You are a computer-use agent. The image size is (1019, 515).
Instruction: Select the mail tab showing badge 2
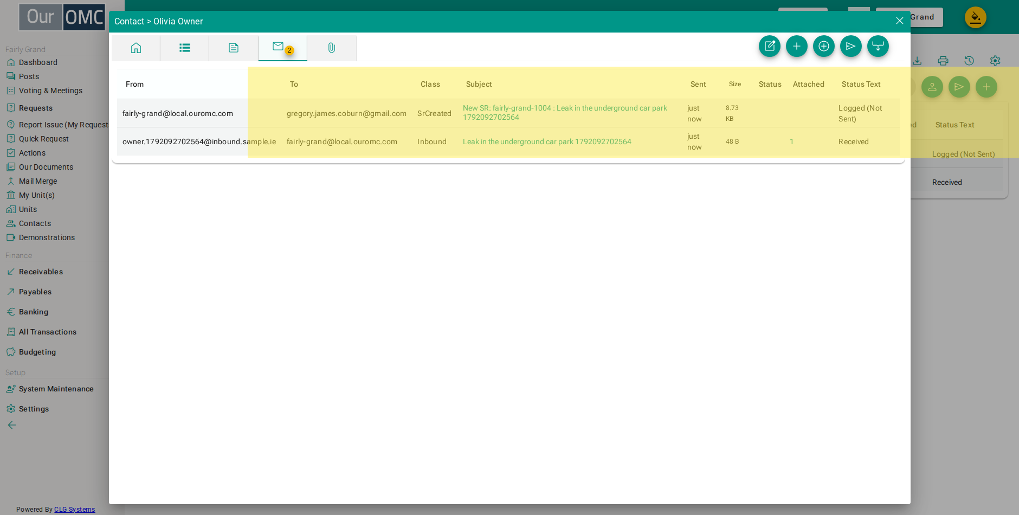282,48
